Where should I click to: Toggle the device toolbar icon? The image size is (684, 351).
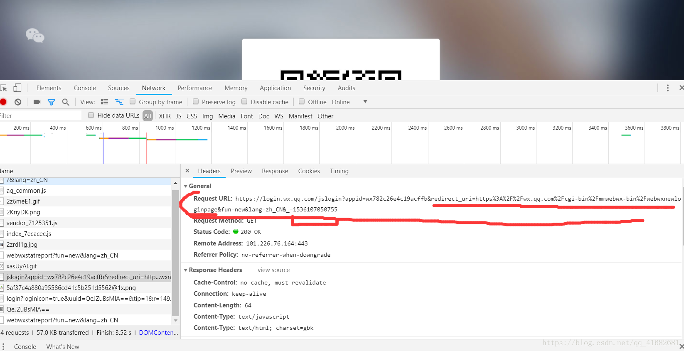[x=17, y=88]
